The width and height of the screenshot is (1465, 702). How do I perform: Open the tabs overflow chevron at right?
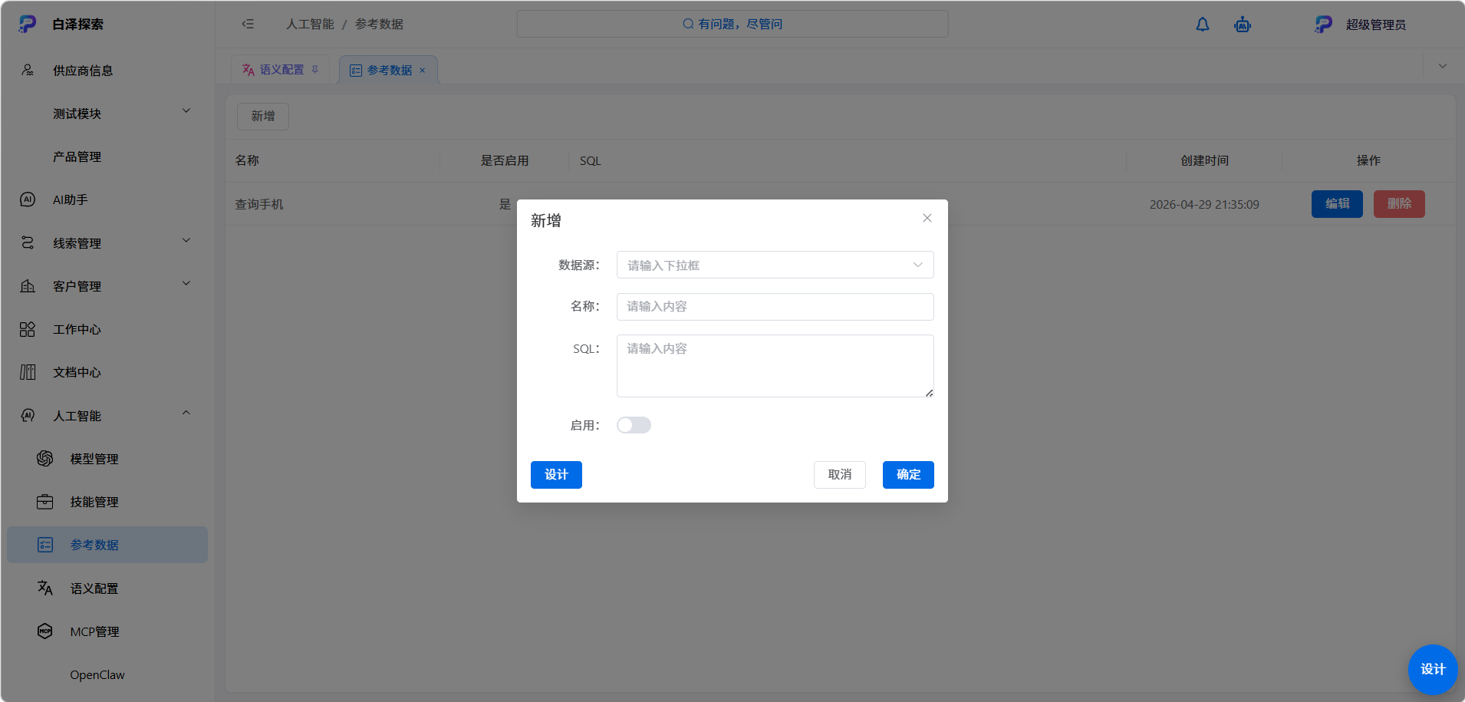1443,66
